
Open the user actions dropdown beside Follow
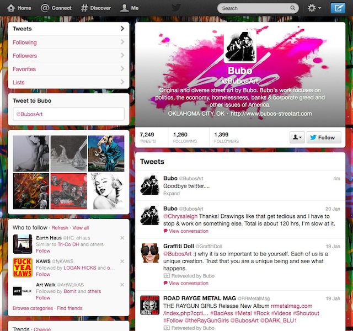pyautogui.click(x=297, y=137)
